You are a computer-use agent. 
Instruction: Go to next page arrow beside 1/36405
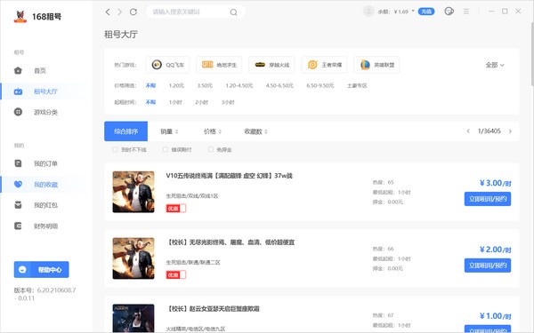pos(510,131)
